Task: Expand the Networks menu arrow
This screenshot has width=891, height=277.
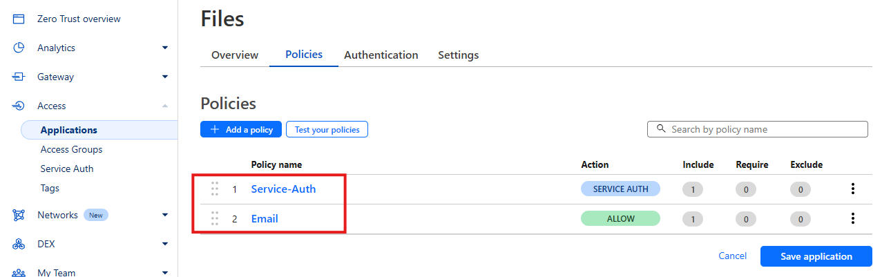Action: (x=165, y=216)
